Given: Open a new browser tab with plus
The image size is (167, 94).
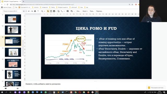Looking at the screenshot, I should tap(23, 2).
